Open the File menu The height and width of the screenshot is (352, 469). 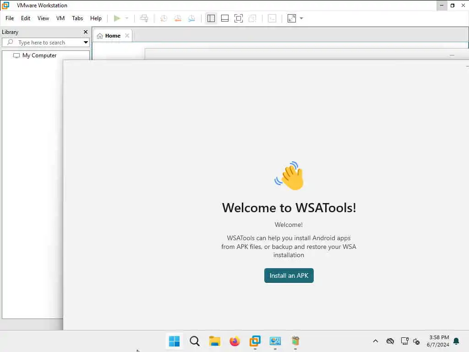click(x=10, y=18)
